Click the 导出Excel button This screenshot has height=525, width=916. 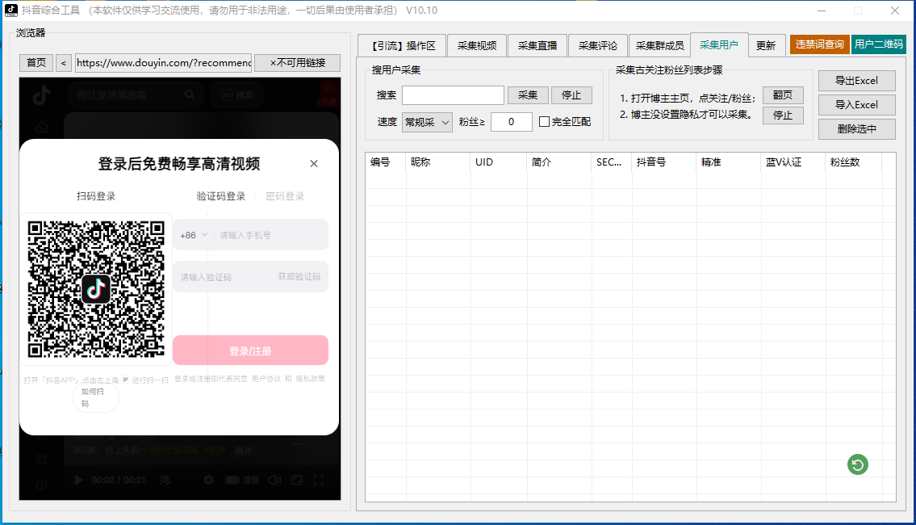click(857, 80)
